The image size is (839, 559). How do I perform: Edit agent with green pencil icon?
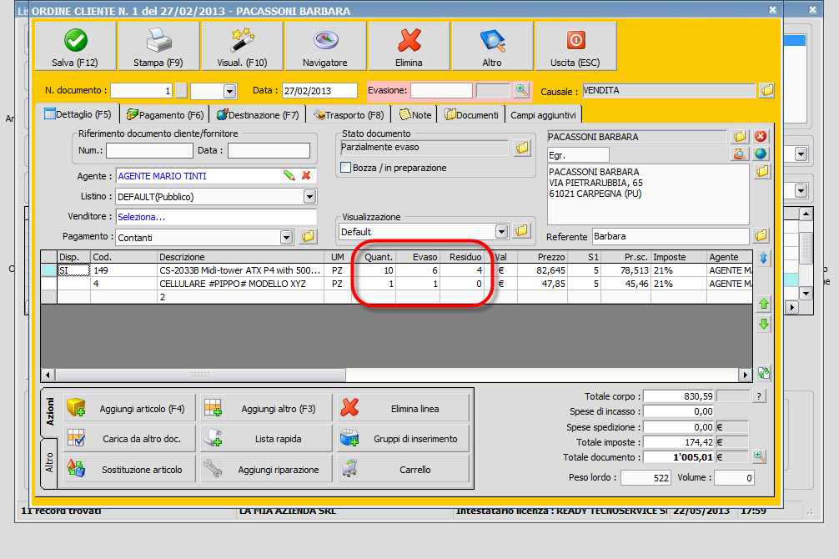289,175
